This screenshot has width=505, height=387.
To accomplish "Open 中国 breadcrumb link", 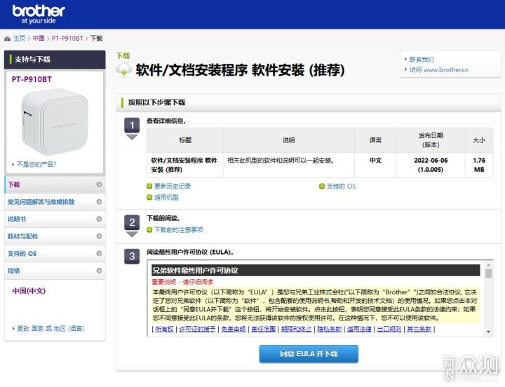I will tap(39, 39).
